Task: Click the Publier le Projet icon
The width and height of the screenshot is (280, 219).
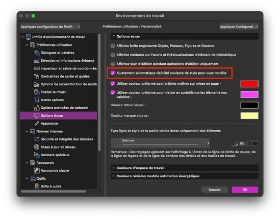Action: (x=37, y=92)
